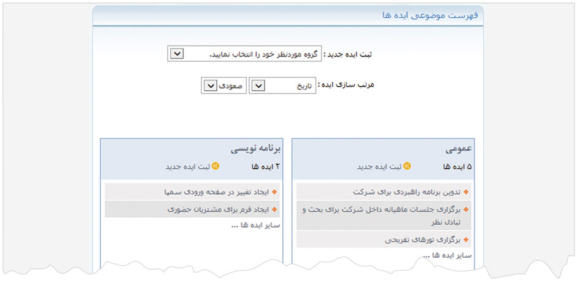Click orange arrow icon in عمومی panel
Screen dimensions: 577x291
[x=407, y=166]
